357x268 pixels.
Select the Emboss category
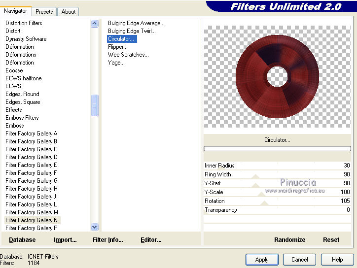pos(15,126)
